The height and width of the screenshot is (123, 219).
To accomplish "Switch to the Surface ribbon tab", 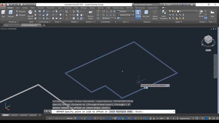I will 25,8.
